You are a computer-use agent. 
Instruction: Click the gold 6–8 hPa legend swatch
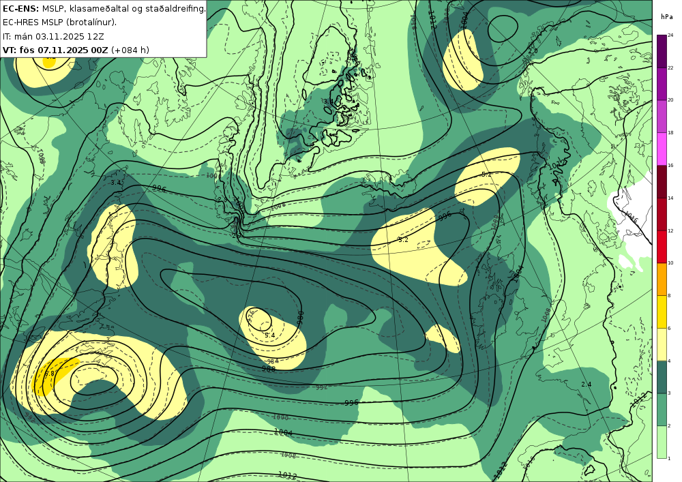click(662, 312)
